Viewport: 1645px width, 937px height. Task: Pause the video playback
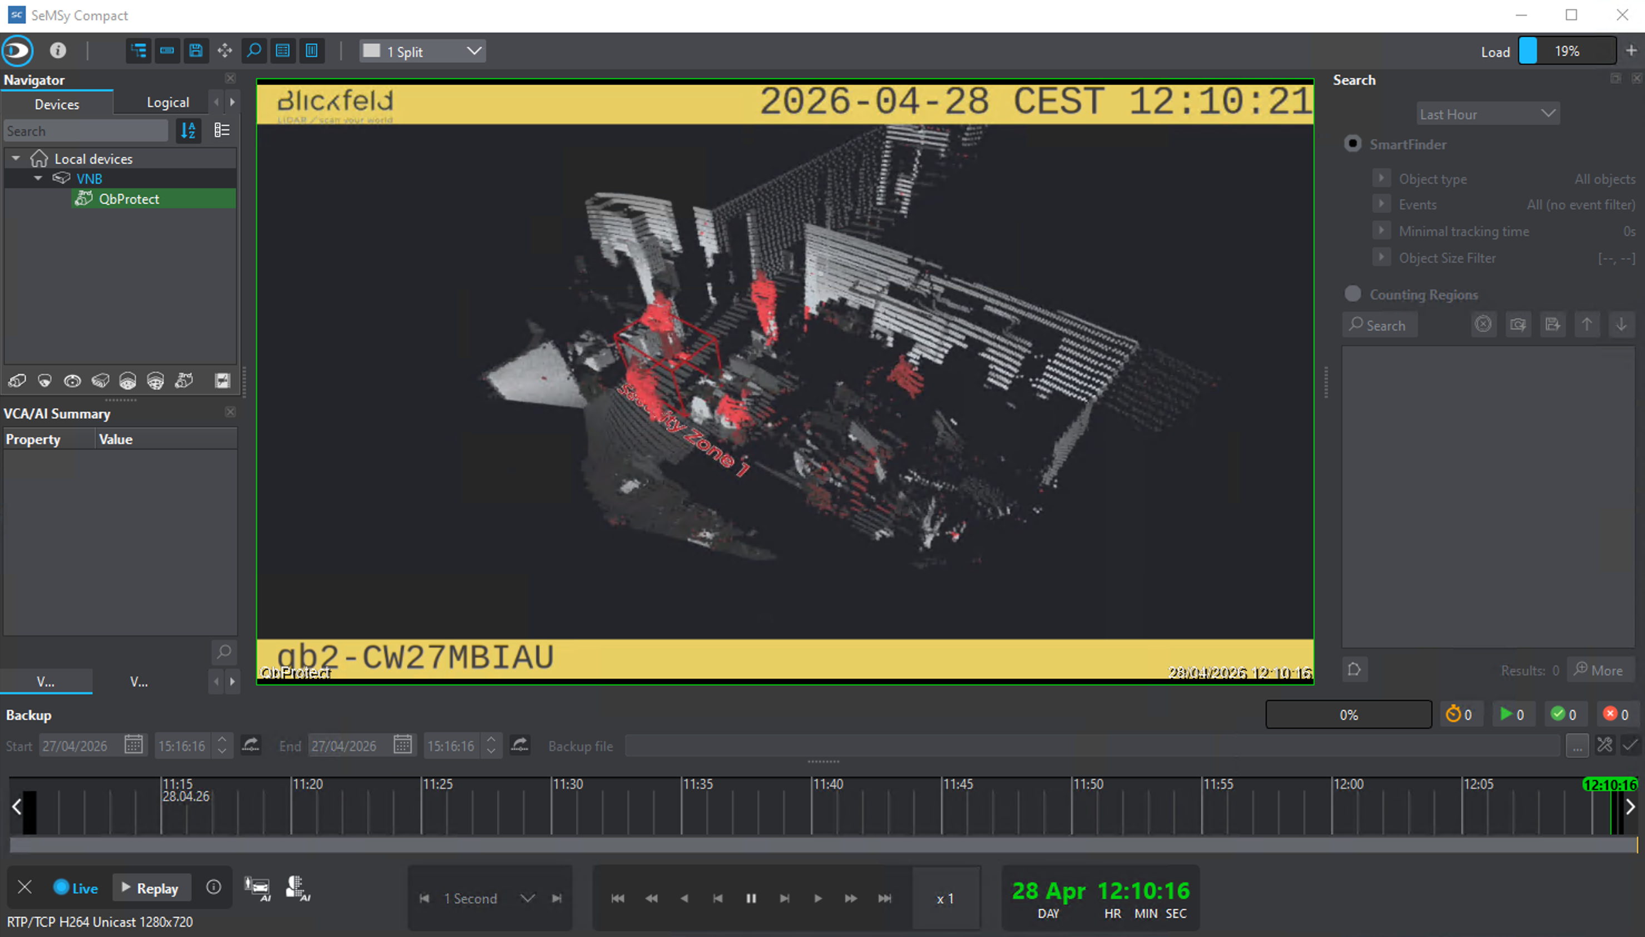click(x=750, y=899)
